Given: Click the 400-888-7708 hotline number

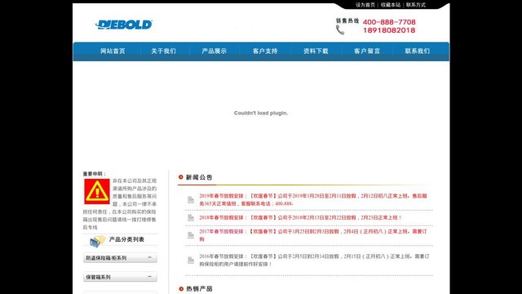Looking at the screenshot, I should (x=389, y=22).
